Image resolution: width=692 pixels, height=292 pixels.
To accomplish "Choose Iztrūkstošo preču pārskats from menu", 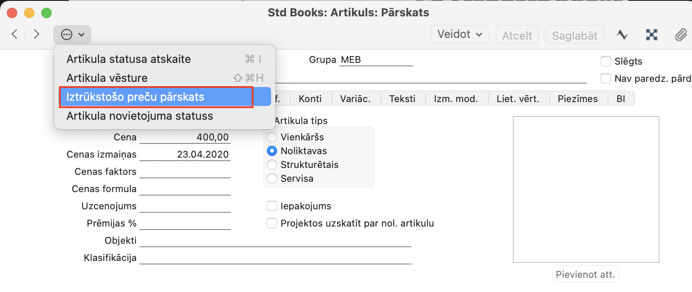I will [x=135, y=97].
